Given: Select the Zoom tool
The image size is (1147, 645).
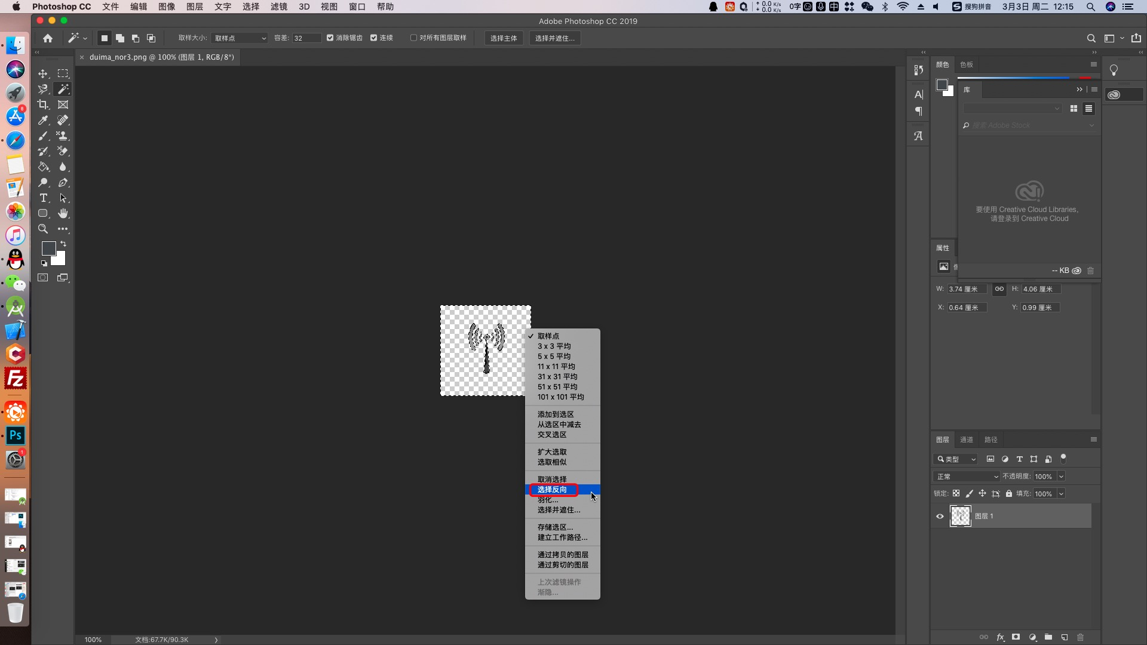Looking at the screenshot, I should click(43, 229).
